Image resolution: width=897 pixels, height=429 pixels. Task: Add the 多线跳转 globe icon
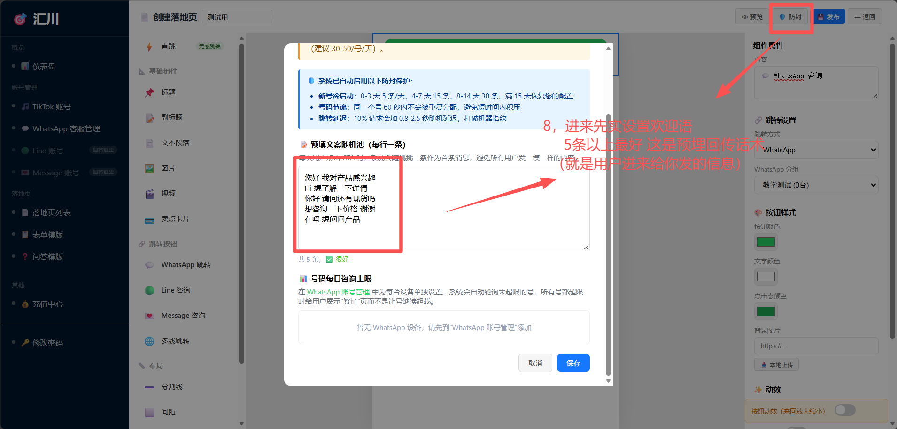click(149, 341)
